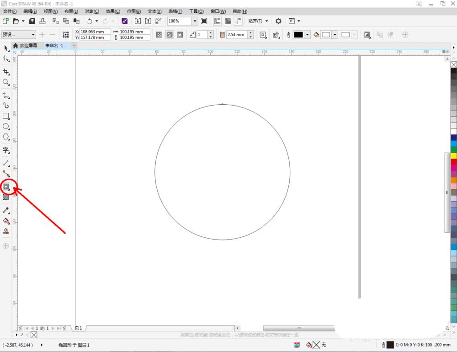The width and height of the screenshot is (457, 352).
Task: Enable Outside contour option
Action: click(x=180, y=35)
